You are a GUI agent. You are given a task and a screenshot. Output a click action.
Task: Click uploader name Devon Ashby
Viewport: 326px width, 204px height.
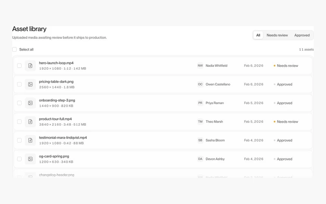pos(215,159)
